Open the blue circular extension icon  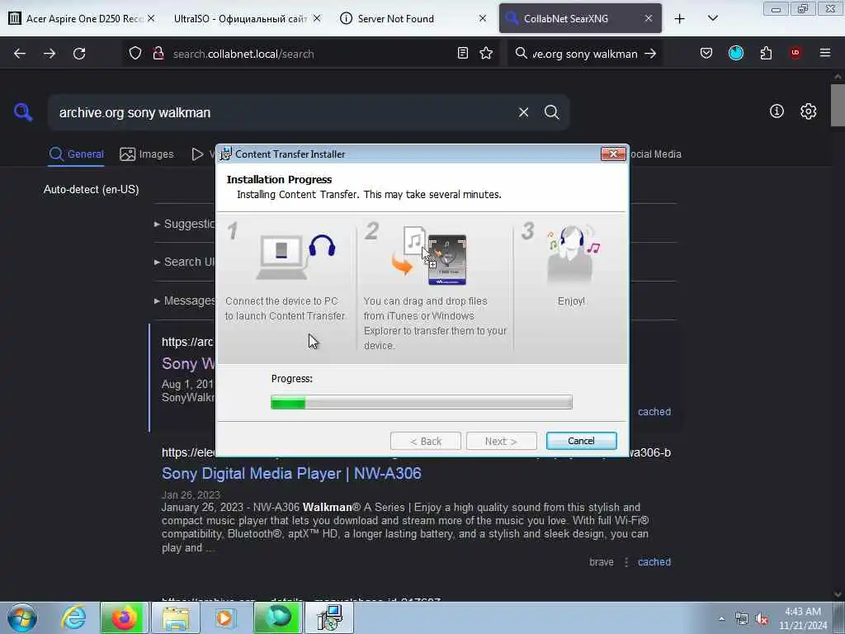735,54
